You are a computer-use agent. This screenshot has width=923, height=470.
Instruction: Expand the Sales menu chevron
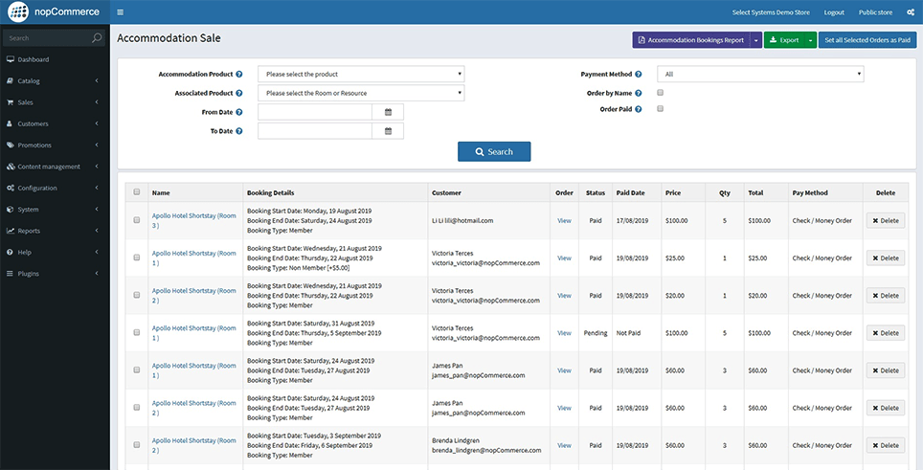[x=97, y=102]
